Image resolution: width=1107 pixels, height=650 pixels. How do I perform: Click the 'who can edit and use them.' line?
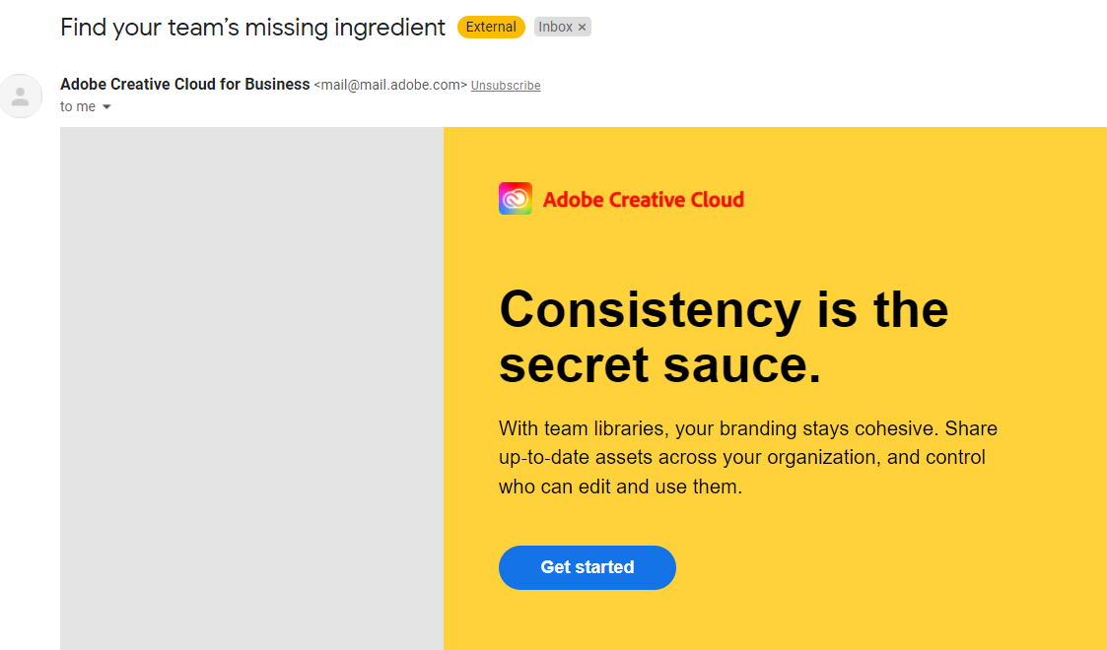click(621, 487)
